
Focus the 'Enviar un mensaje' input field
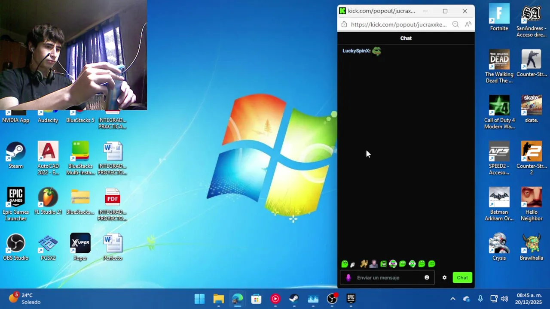(x=387, y=278)
